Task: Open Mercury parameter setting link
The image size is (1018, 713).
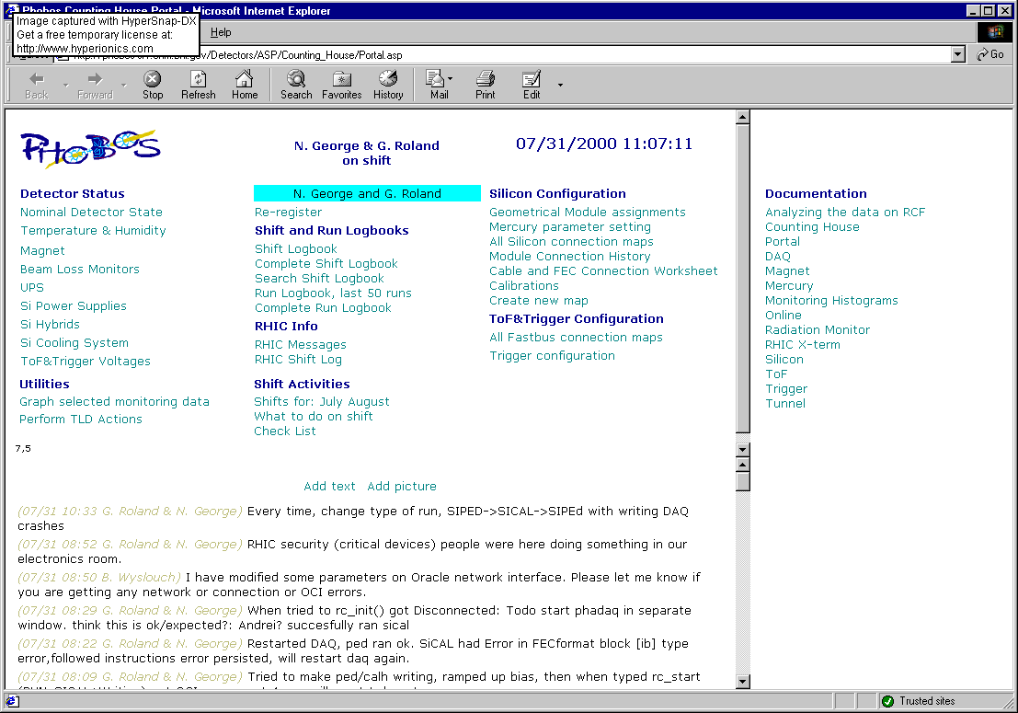Action: 570,227
